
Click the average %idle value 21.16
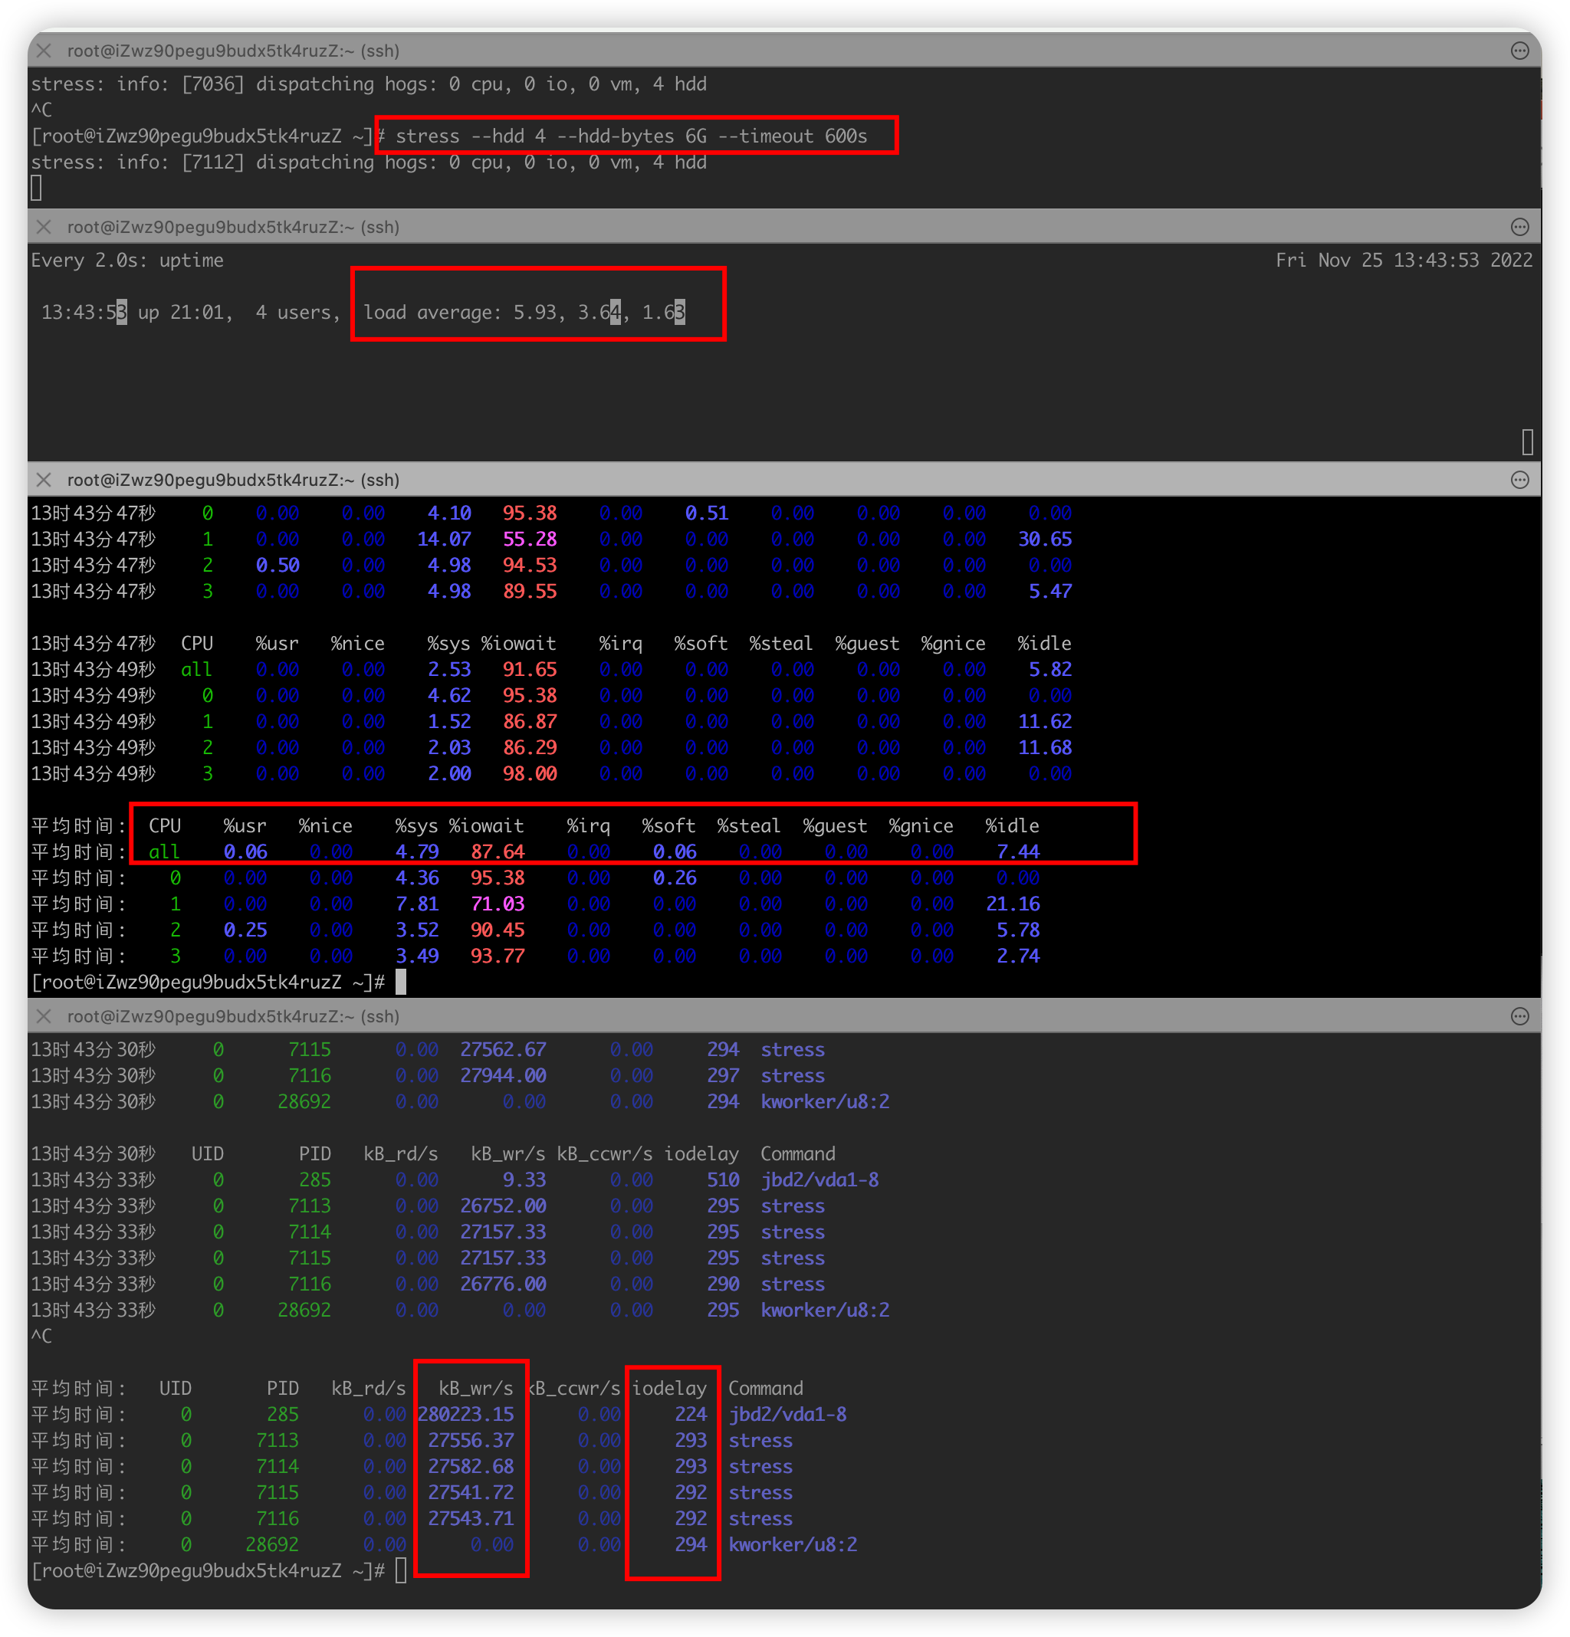tap(1013, 904)
